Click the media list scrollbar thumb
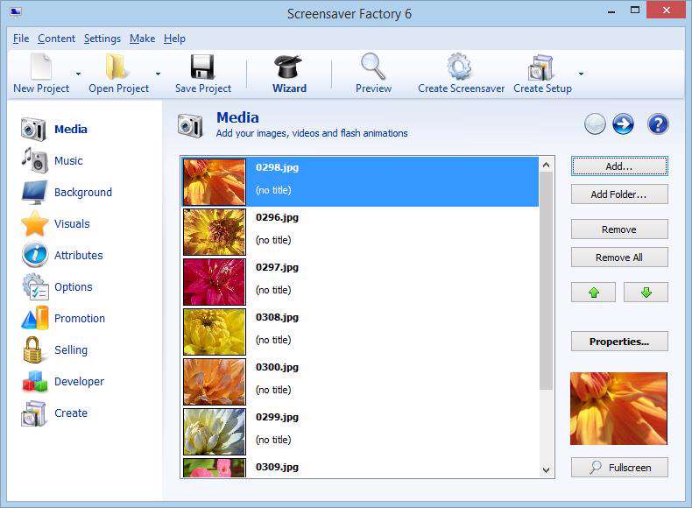Screen dimensions: 692x508 tap(546, 280)
